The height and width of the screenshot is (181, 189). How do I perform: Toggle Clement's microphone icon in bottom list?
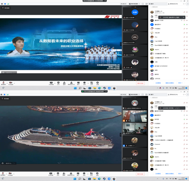click(x=184, y=144)
